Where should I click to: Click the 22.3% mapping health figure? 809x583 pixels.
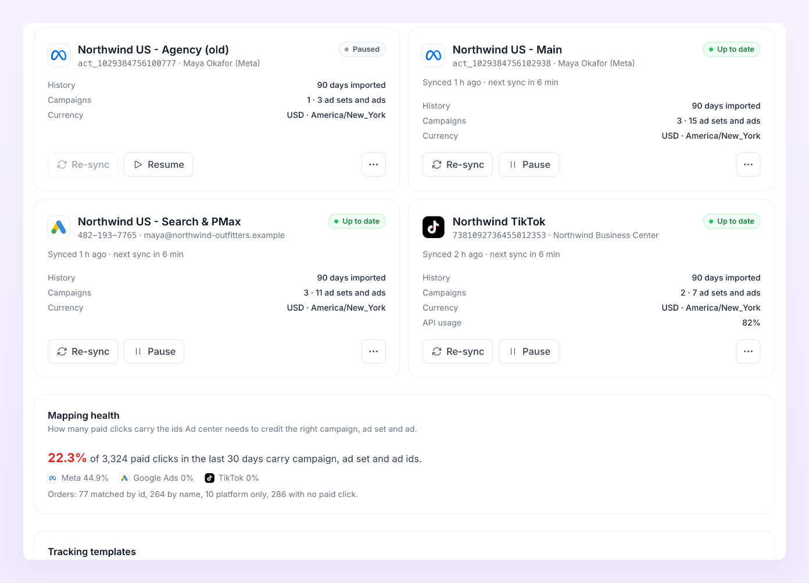pyautogui.click(x=67, y=458)
